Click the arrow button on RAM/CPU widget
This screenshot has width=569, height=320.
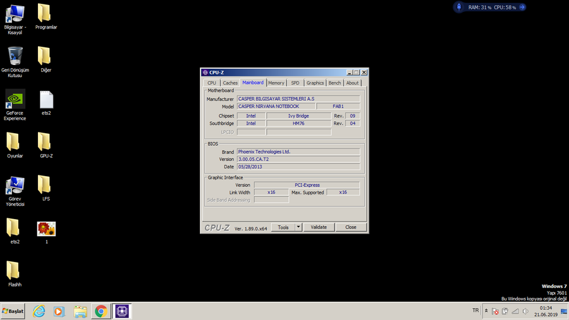pos(522,7)
